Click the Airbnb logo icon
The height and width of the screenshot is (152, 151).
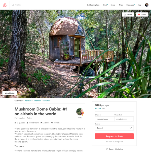(x=5, y=5)
